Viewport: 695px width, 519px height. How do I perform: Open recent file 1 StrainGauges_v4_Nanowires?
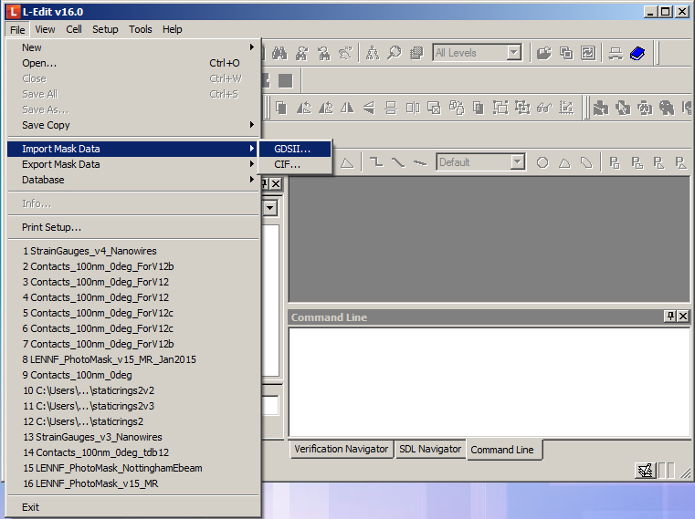[91, 251]
